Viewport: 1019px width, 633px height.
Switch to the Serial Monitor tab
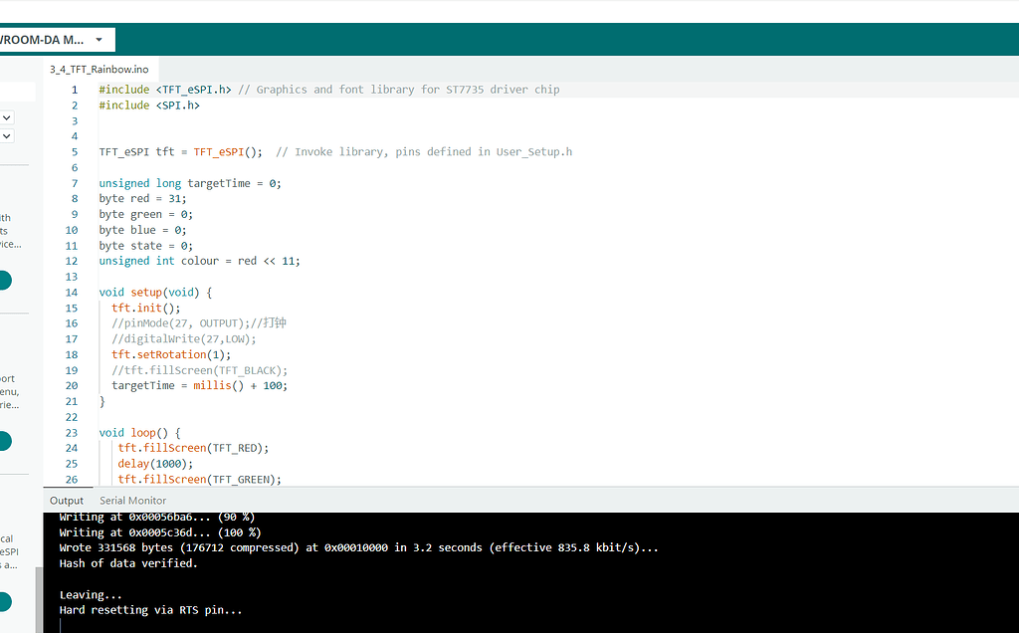132,500
